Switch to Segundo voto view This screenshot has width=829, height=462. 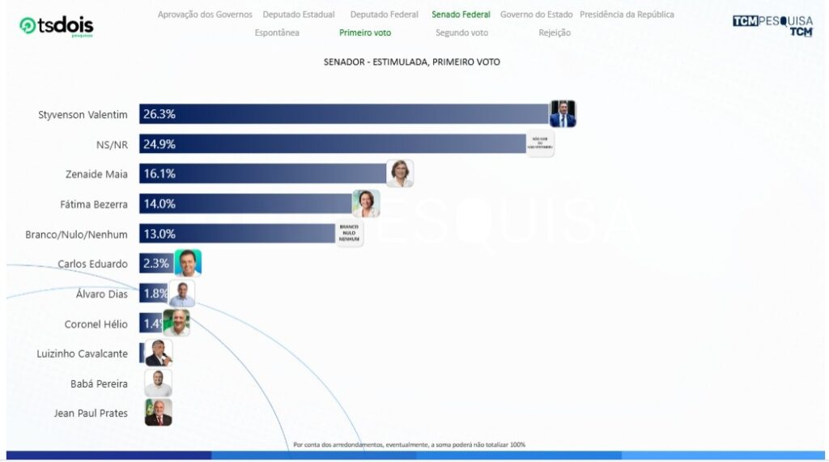(461, 32)
